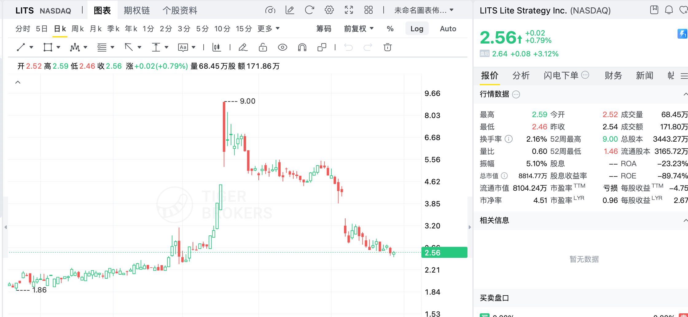Image resolution: width=688 pixels, height=317 pixels.
Task: Open line tool options arrow
Action: 31,47
